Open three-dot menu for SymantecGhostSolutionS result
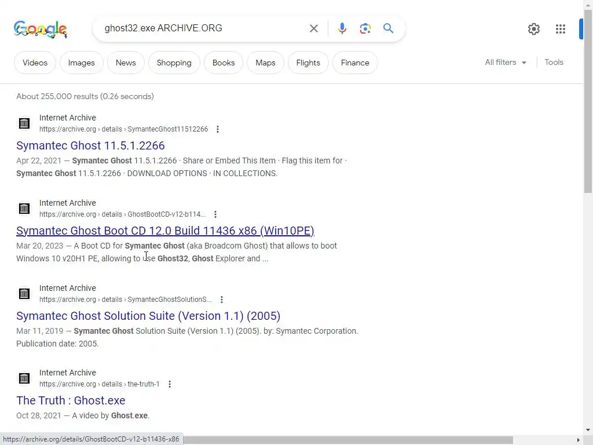 tap(222, 300)
